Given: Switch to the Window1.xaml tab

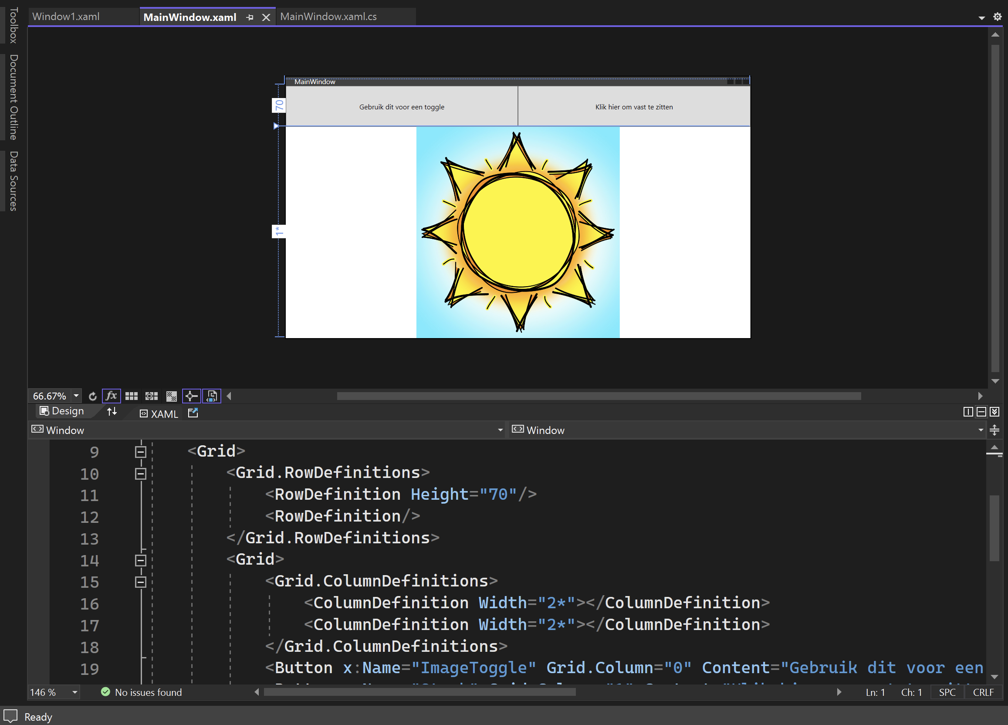Looking at the screenshot, I should 66,17.
